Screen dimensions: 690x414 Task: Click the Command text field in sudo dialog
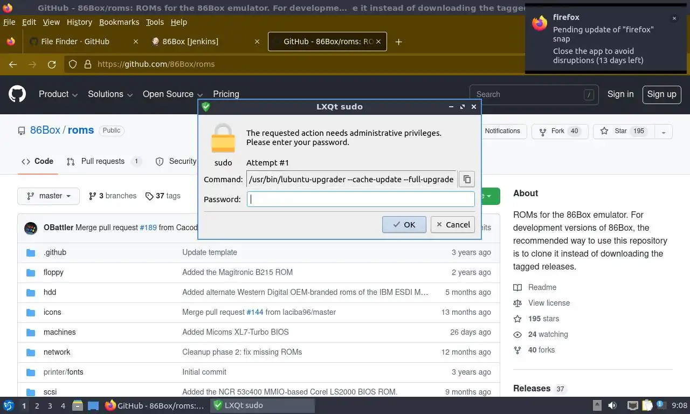coord(351,180)
